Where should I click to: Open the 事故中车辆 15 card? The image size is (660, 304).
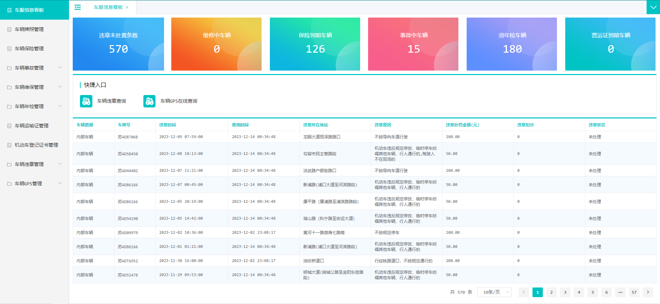tap(413, 44)
